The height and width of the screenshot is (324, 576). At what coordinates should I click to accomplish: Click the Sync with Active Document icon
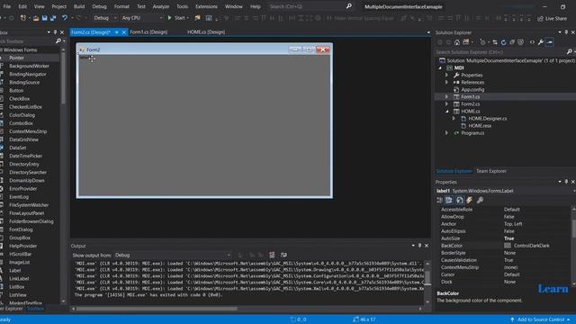coord(495,42)
